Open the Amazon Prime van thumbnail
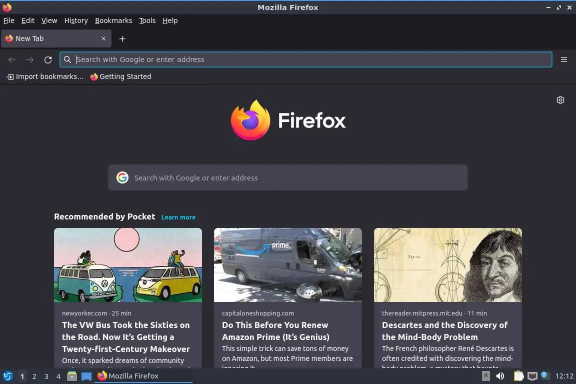The height and width of the screenshot is (384, 576). tap(288, 265)
